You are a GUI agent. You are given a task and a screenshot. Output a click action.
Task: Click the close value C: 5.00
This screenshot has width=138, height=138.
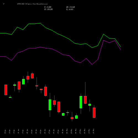point(48,7)
